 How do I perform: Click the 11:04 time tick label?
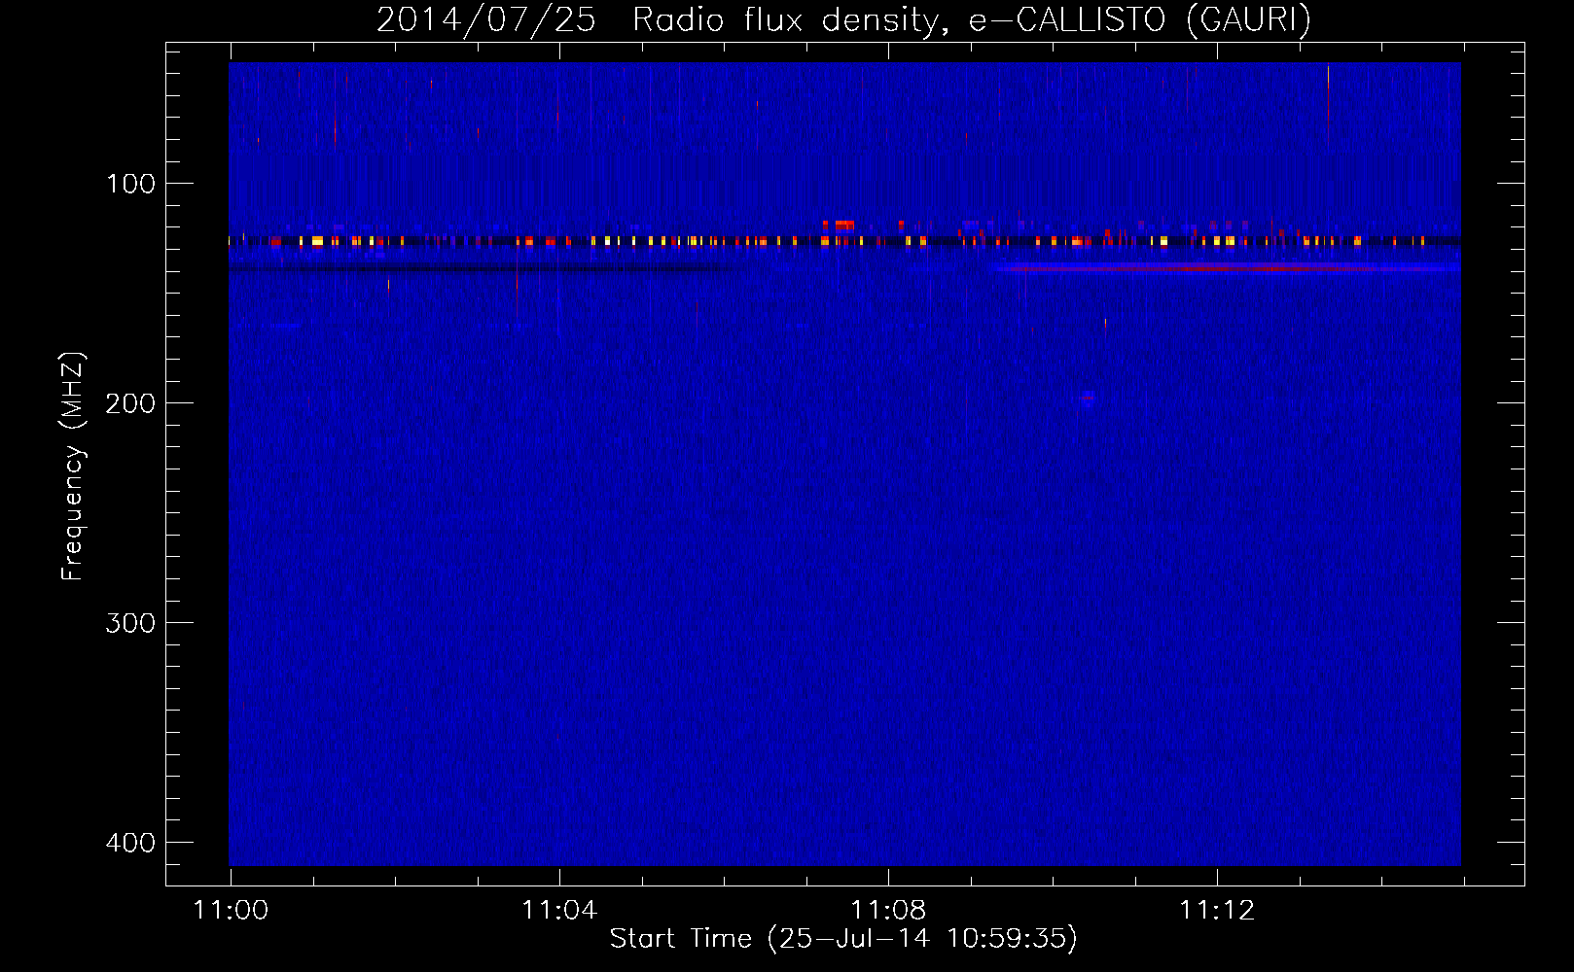(x=559, y=910)
